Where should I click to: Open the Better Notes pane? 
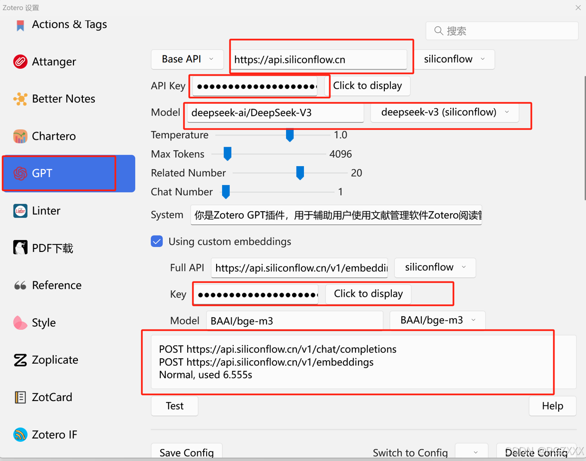(69, 99)
